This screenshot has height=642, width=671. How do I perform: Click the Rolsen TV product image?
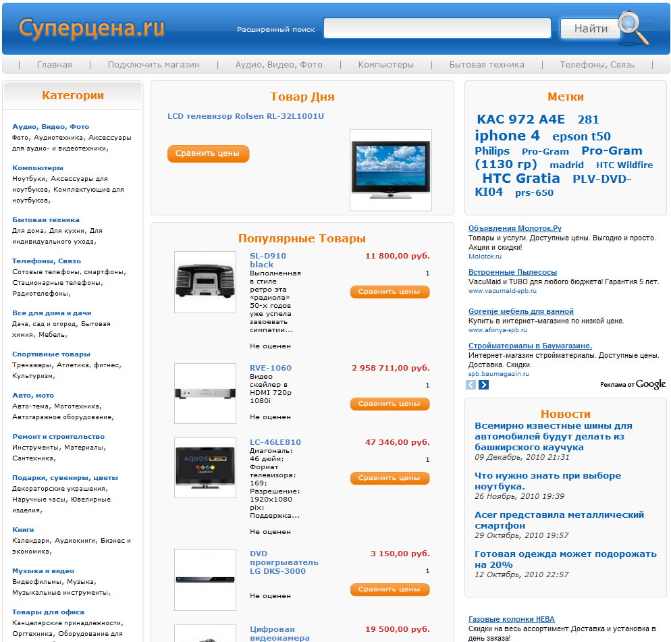(391, 170)
